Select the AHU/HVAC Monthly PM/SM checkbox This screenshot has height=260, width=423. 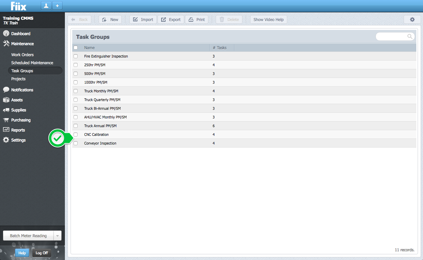(x=76, y=117)
